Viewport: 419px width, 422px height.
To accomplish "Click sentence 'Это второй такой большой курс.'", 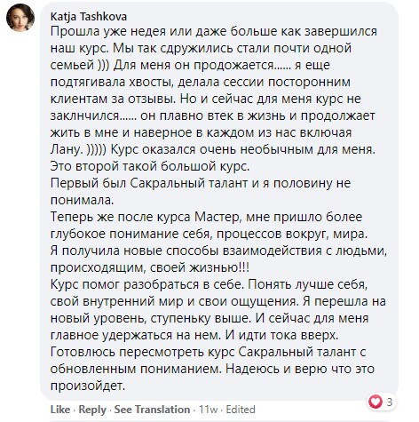I will coord(150,166).
